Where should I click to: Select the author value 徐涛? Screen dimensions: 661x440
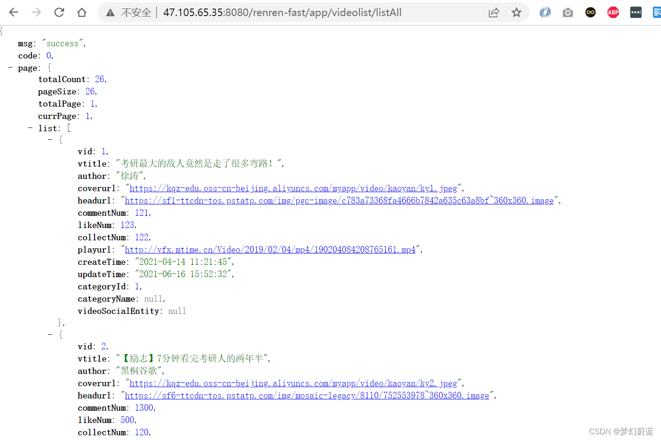tap(130, 176)
